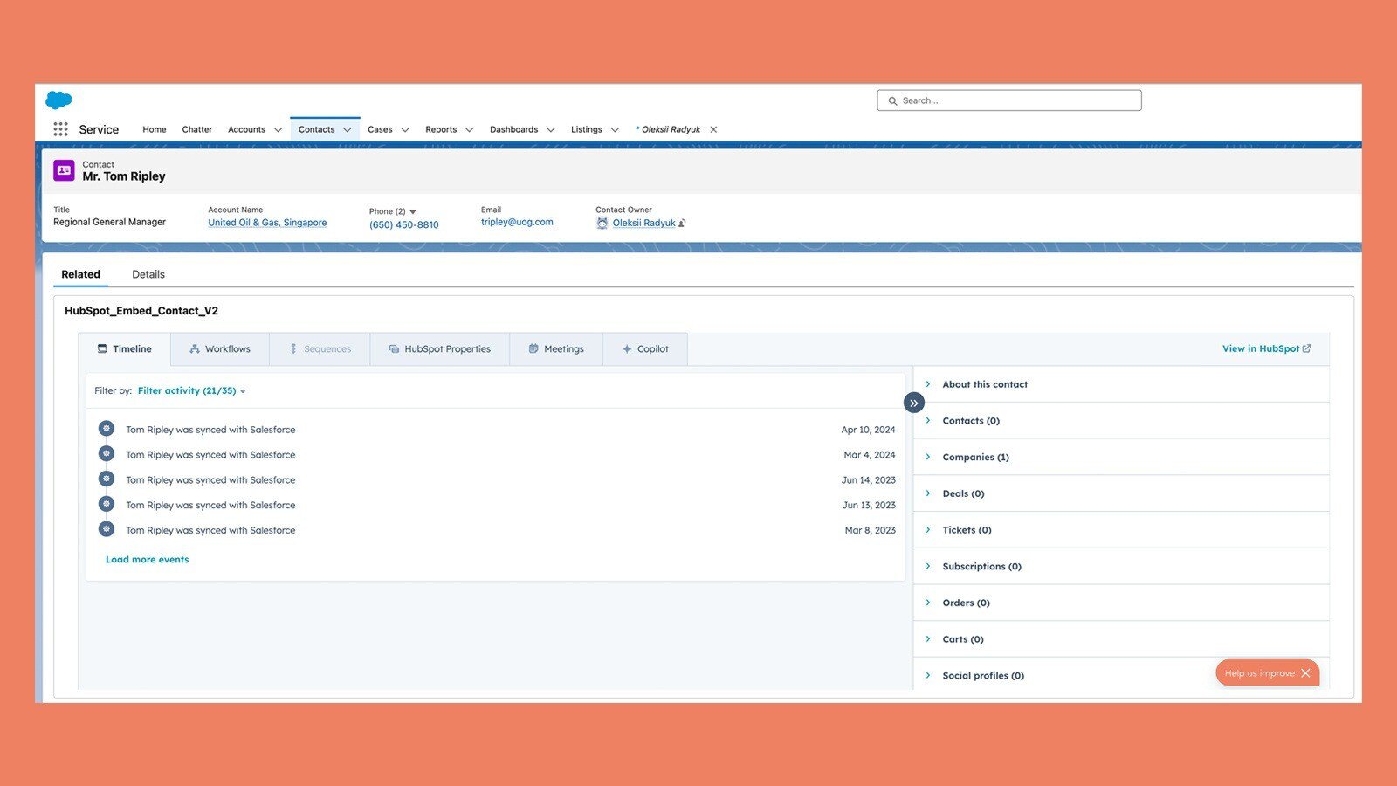This screenshot has width=1397, height=786.
Task: Expand the Companies (1) section
Action: (x=975, y=458)
